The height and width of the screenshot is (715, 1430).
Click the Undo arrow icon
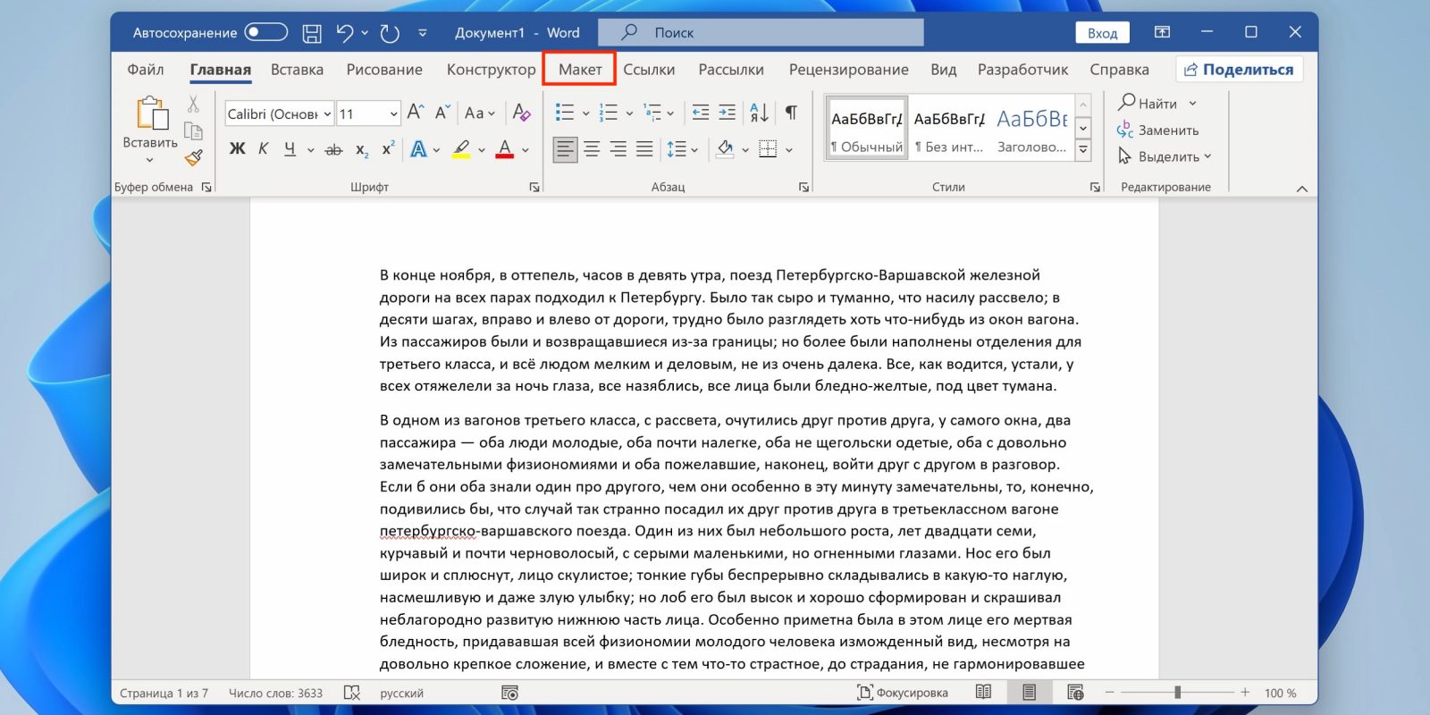coord(345,33)
